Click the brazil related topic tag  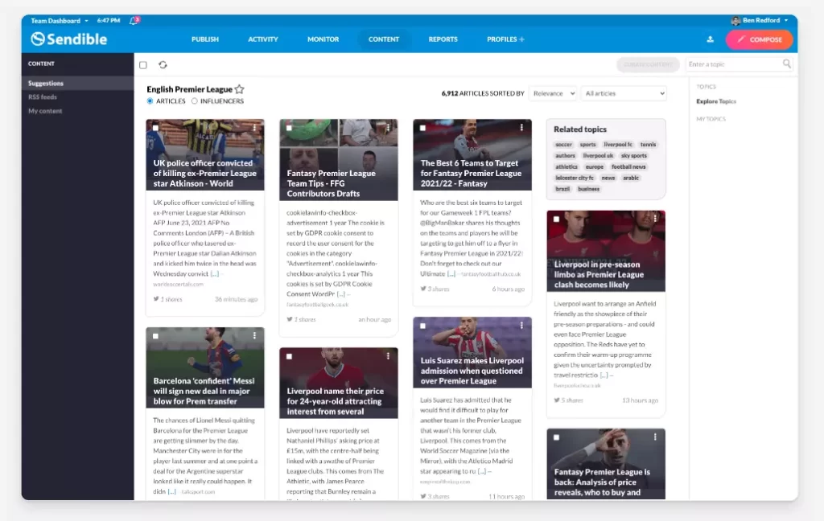click(x=562, y=189)
